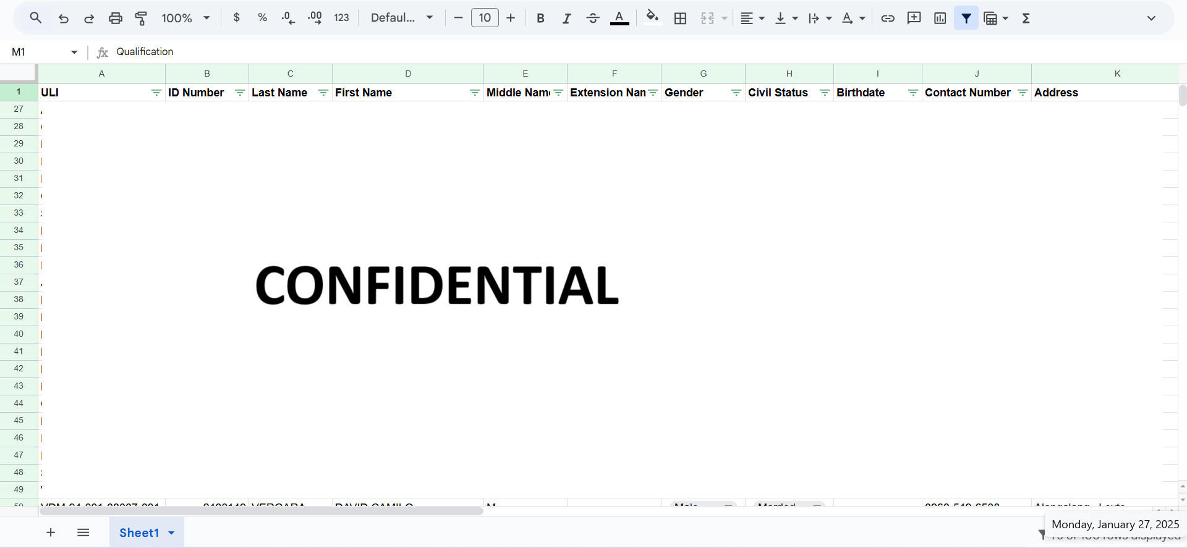Click the font size field showing 10
Viewport: 1187px width, 548px height.
pos(485,18)
